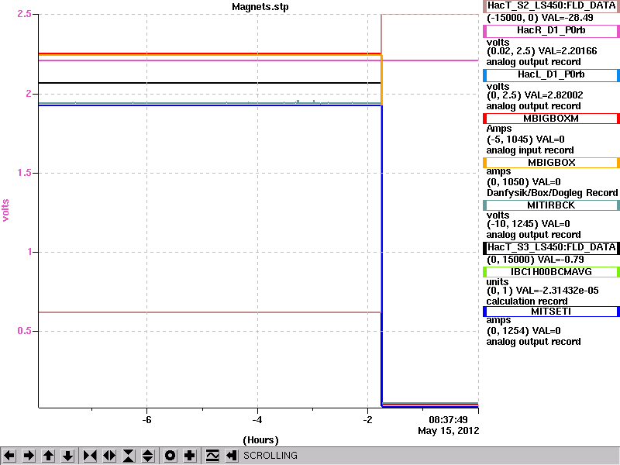The height and width of the screenshot is (465, 620).
Task: Click the circle auto-scale toolbar icon
Action: (170, 456)
